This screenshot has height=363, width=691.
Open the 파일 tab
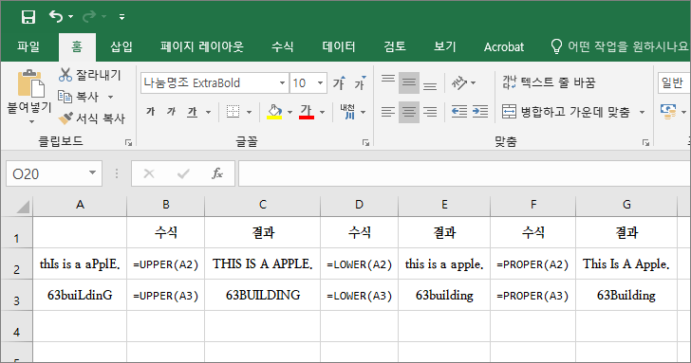click(28, 46)
